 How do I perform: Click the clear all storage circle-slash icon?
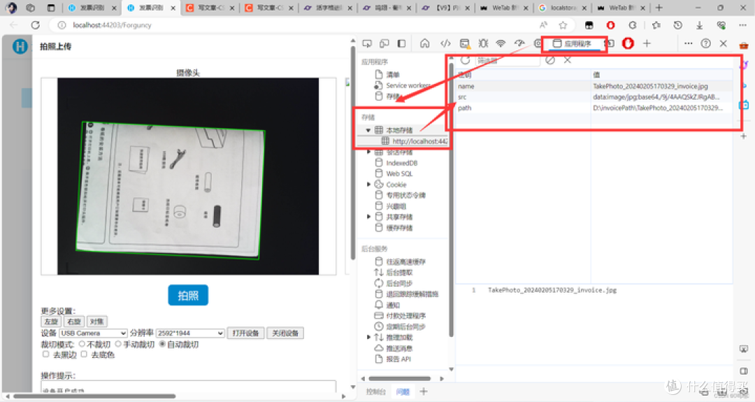tap(550, 60)
